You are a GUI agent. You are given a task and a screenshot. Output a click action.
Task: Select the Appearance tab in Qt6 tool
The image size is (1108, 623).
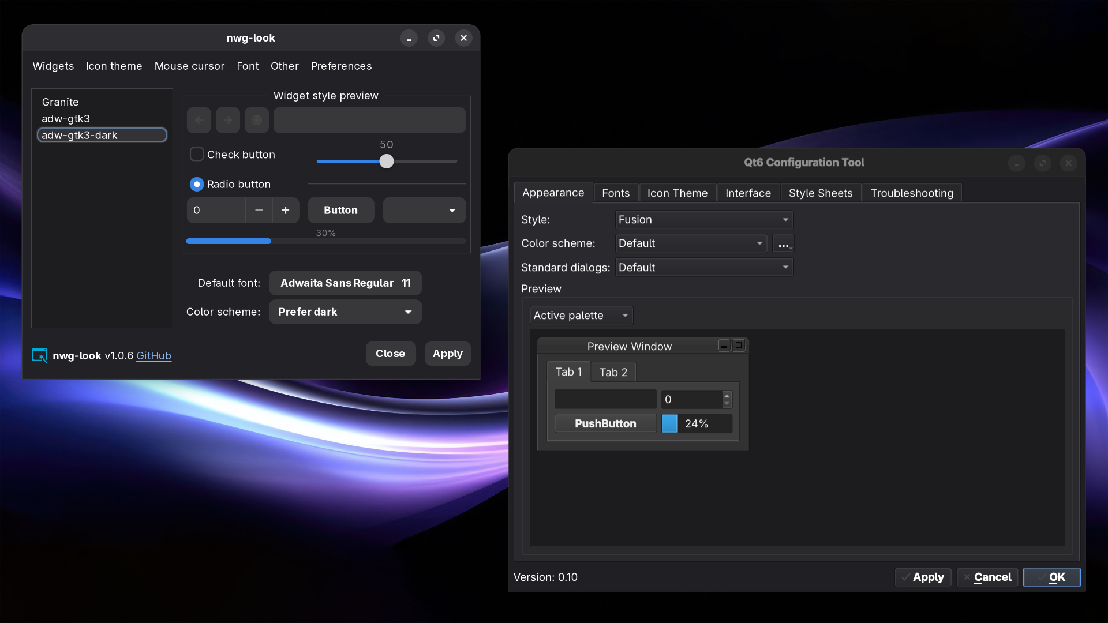[x=553, y=193]
